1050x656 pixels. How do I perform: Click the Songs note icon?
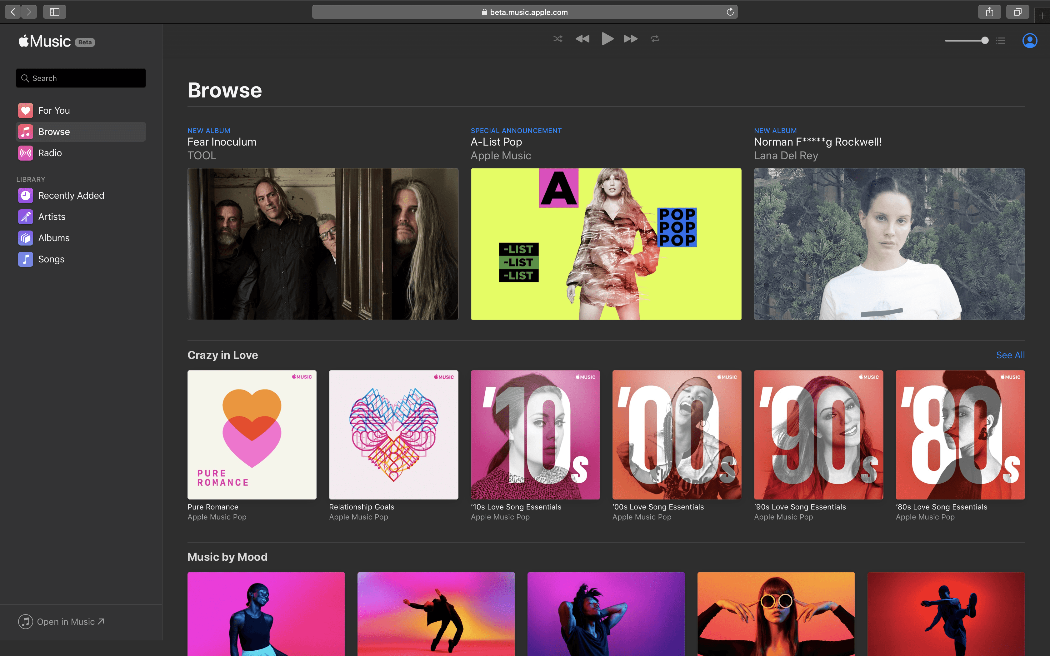click(26, 260)
